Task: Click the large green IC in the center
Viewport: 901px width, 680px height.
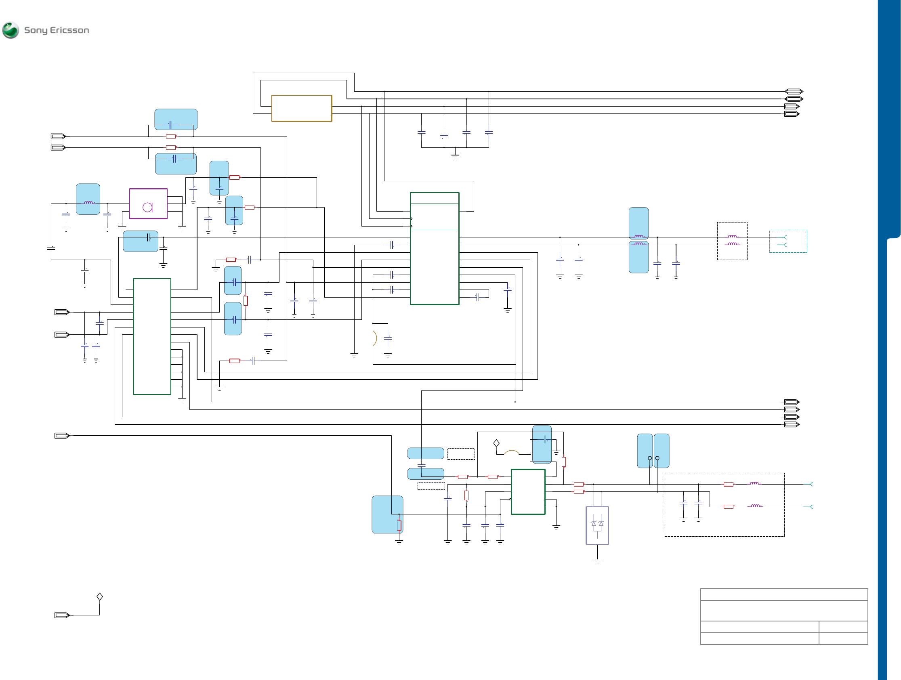Action: click(434, 248)
